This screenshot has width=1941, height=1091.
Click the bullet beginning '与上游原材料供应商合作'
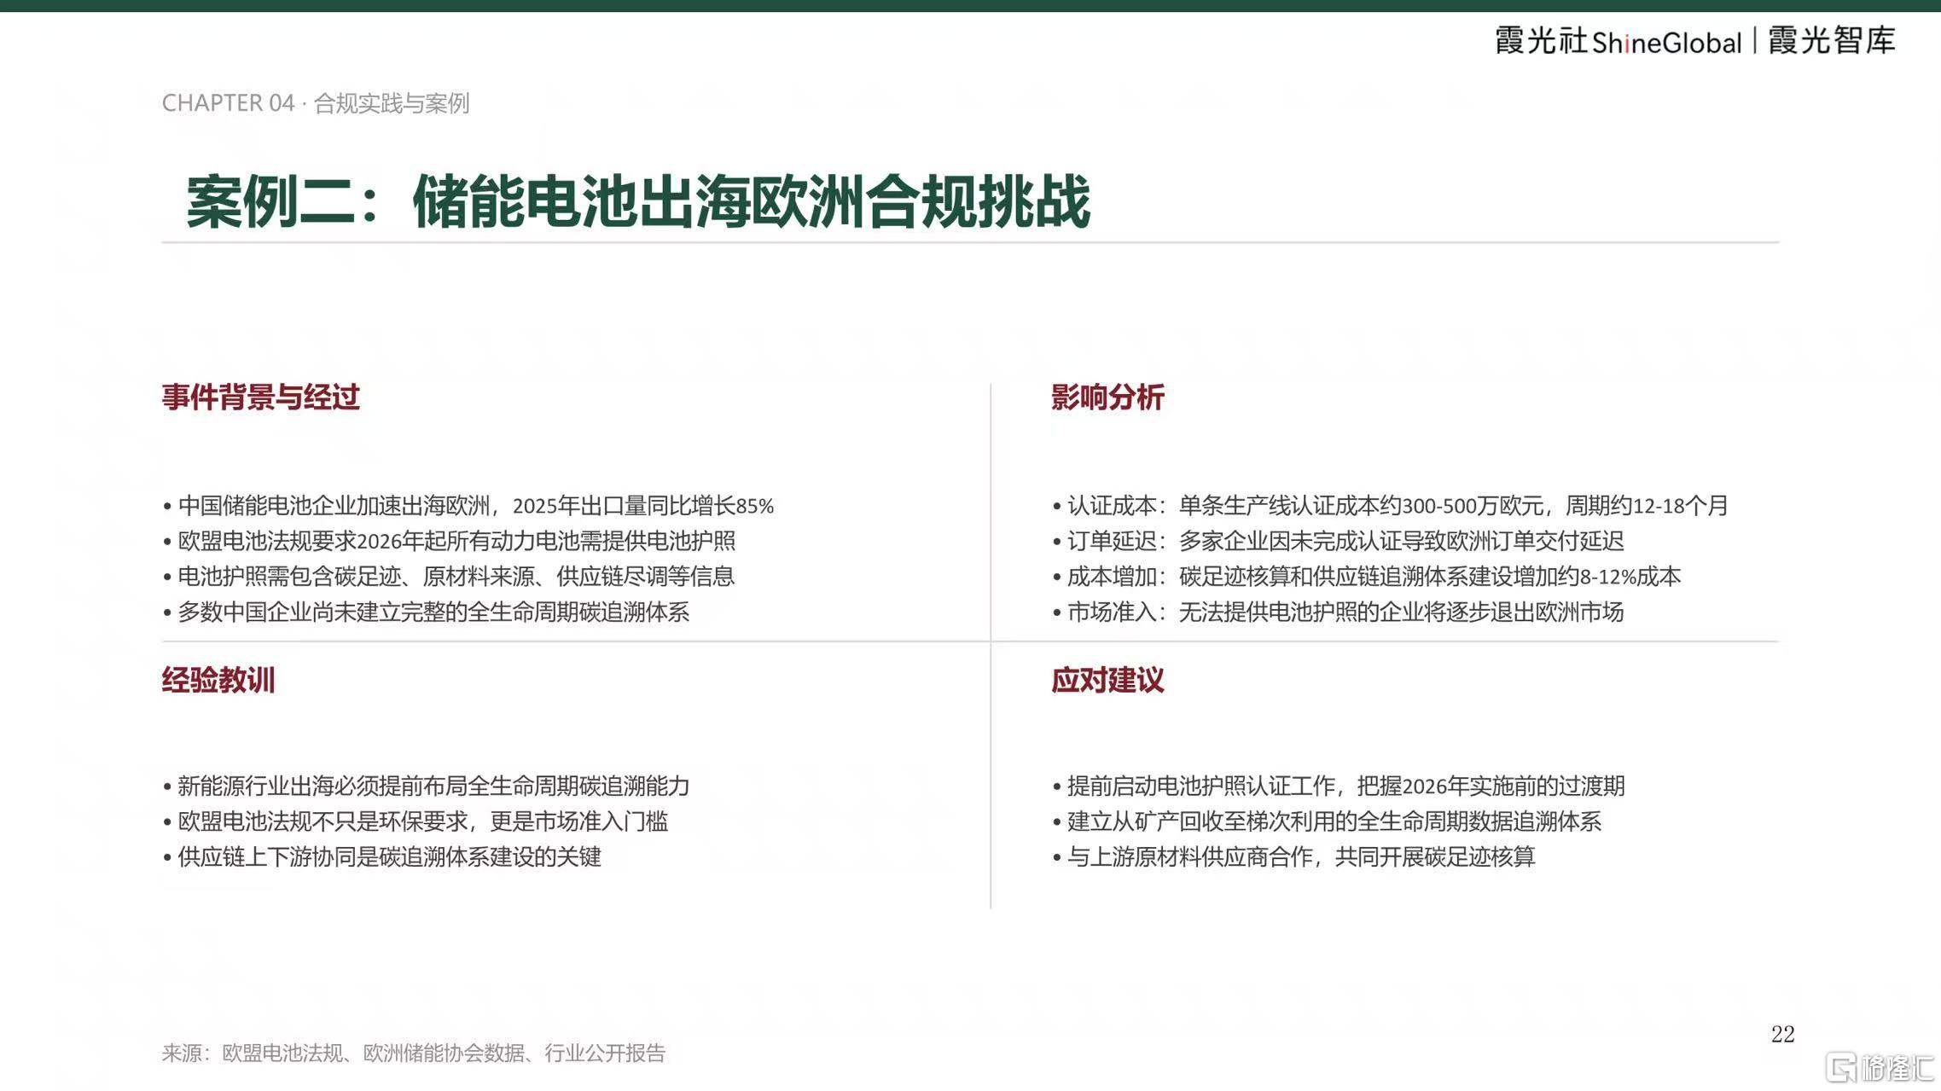point(1293,856)
